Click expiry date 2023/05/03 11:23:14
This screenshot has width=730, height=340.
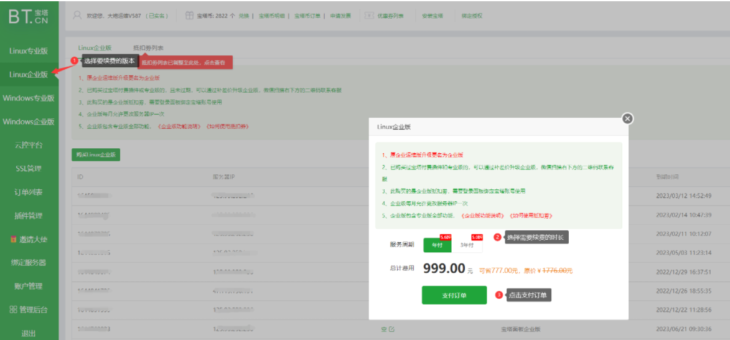(x=684, y=253)
